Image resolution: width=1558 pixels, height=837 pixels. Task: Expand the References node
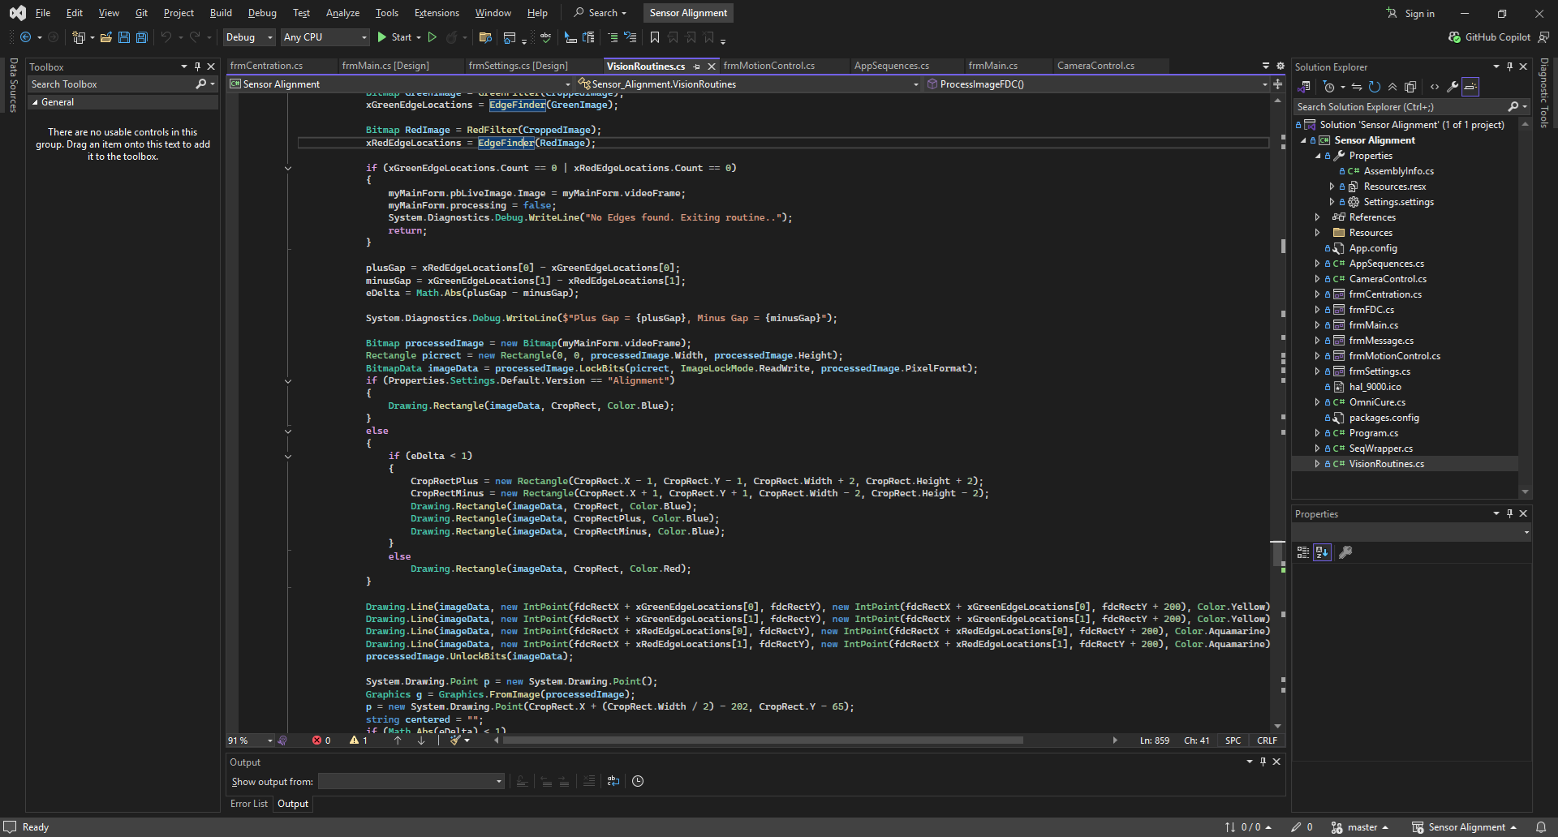tap(1317, 217)
